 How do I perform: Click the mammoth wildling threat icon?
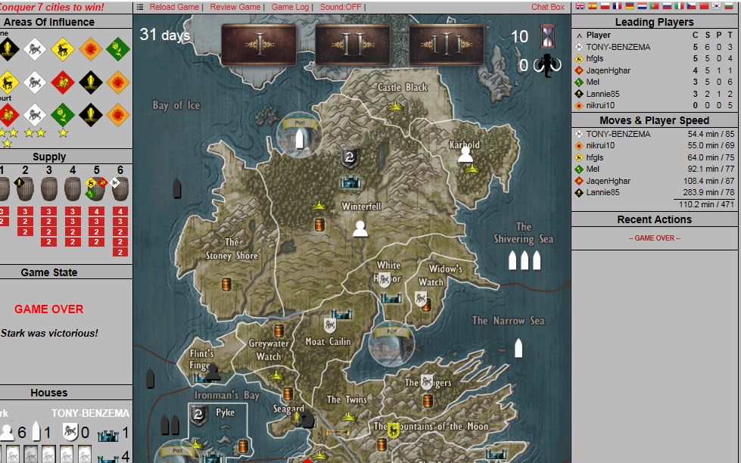pyautogui.click(x=547, y=65)
